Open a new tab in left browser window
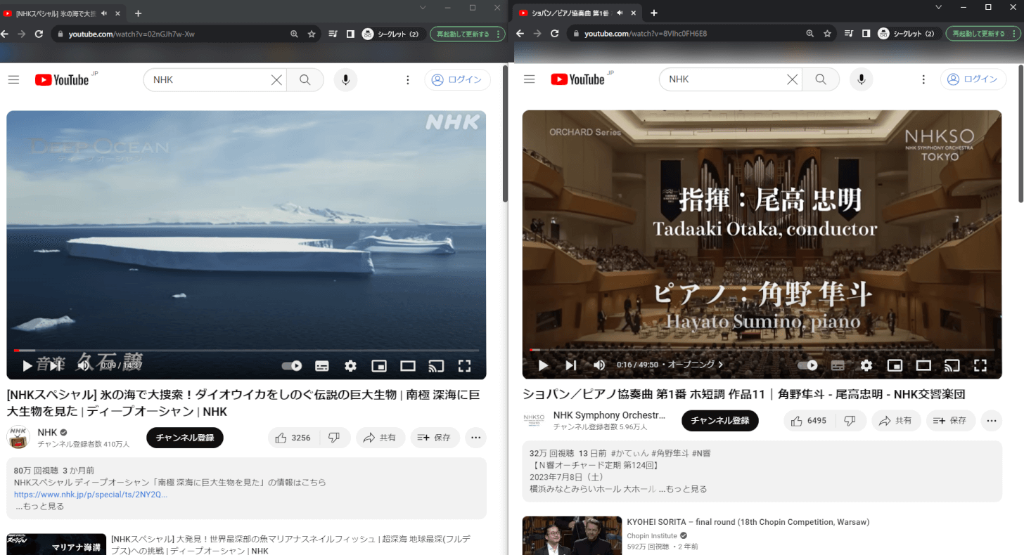This screenshot has width=1024, height=555. [138, 13]
